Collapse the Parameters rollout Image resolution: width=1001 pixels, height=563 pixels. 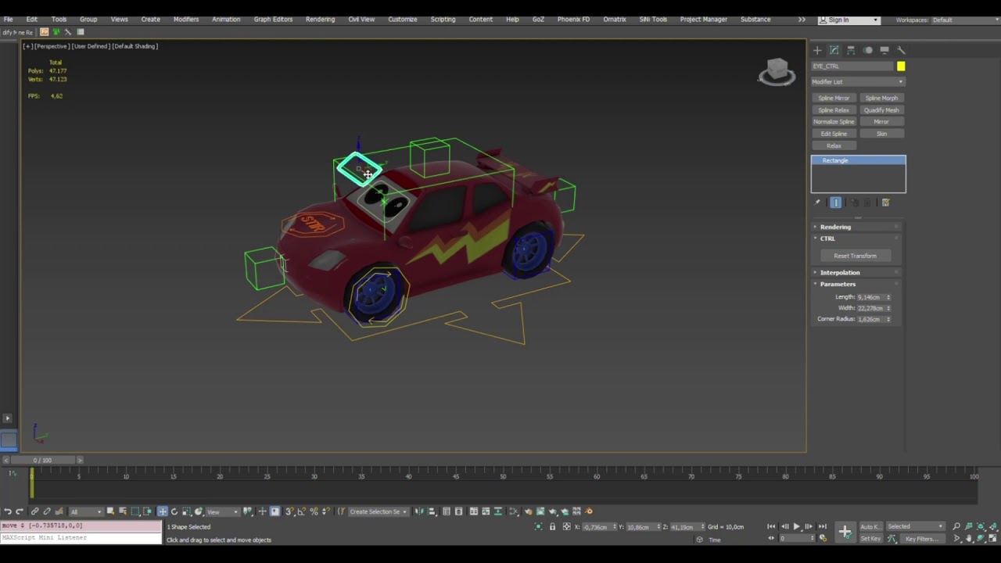856,284
